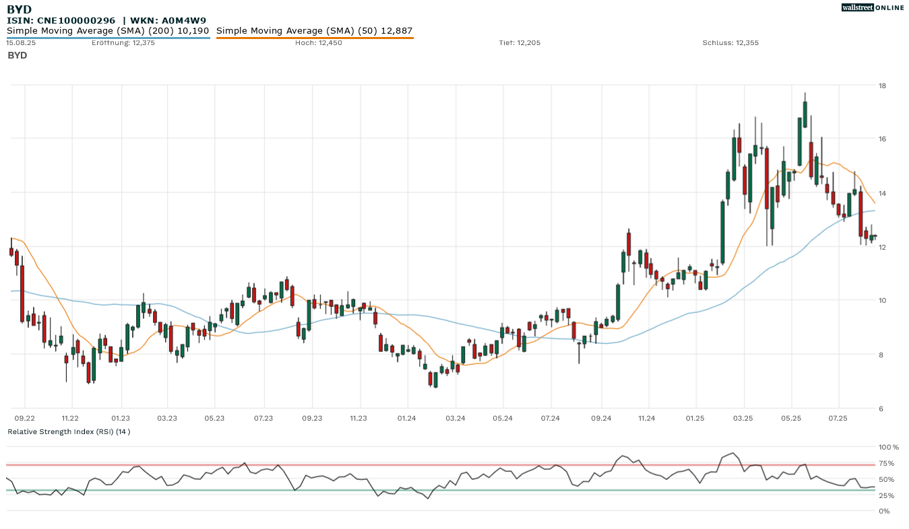Click the 09.22 date axis label
909x529 pixels.
point(25,419)
